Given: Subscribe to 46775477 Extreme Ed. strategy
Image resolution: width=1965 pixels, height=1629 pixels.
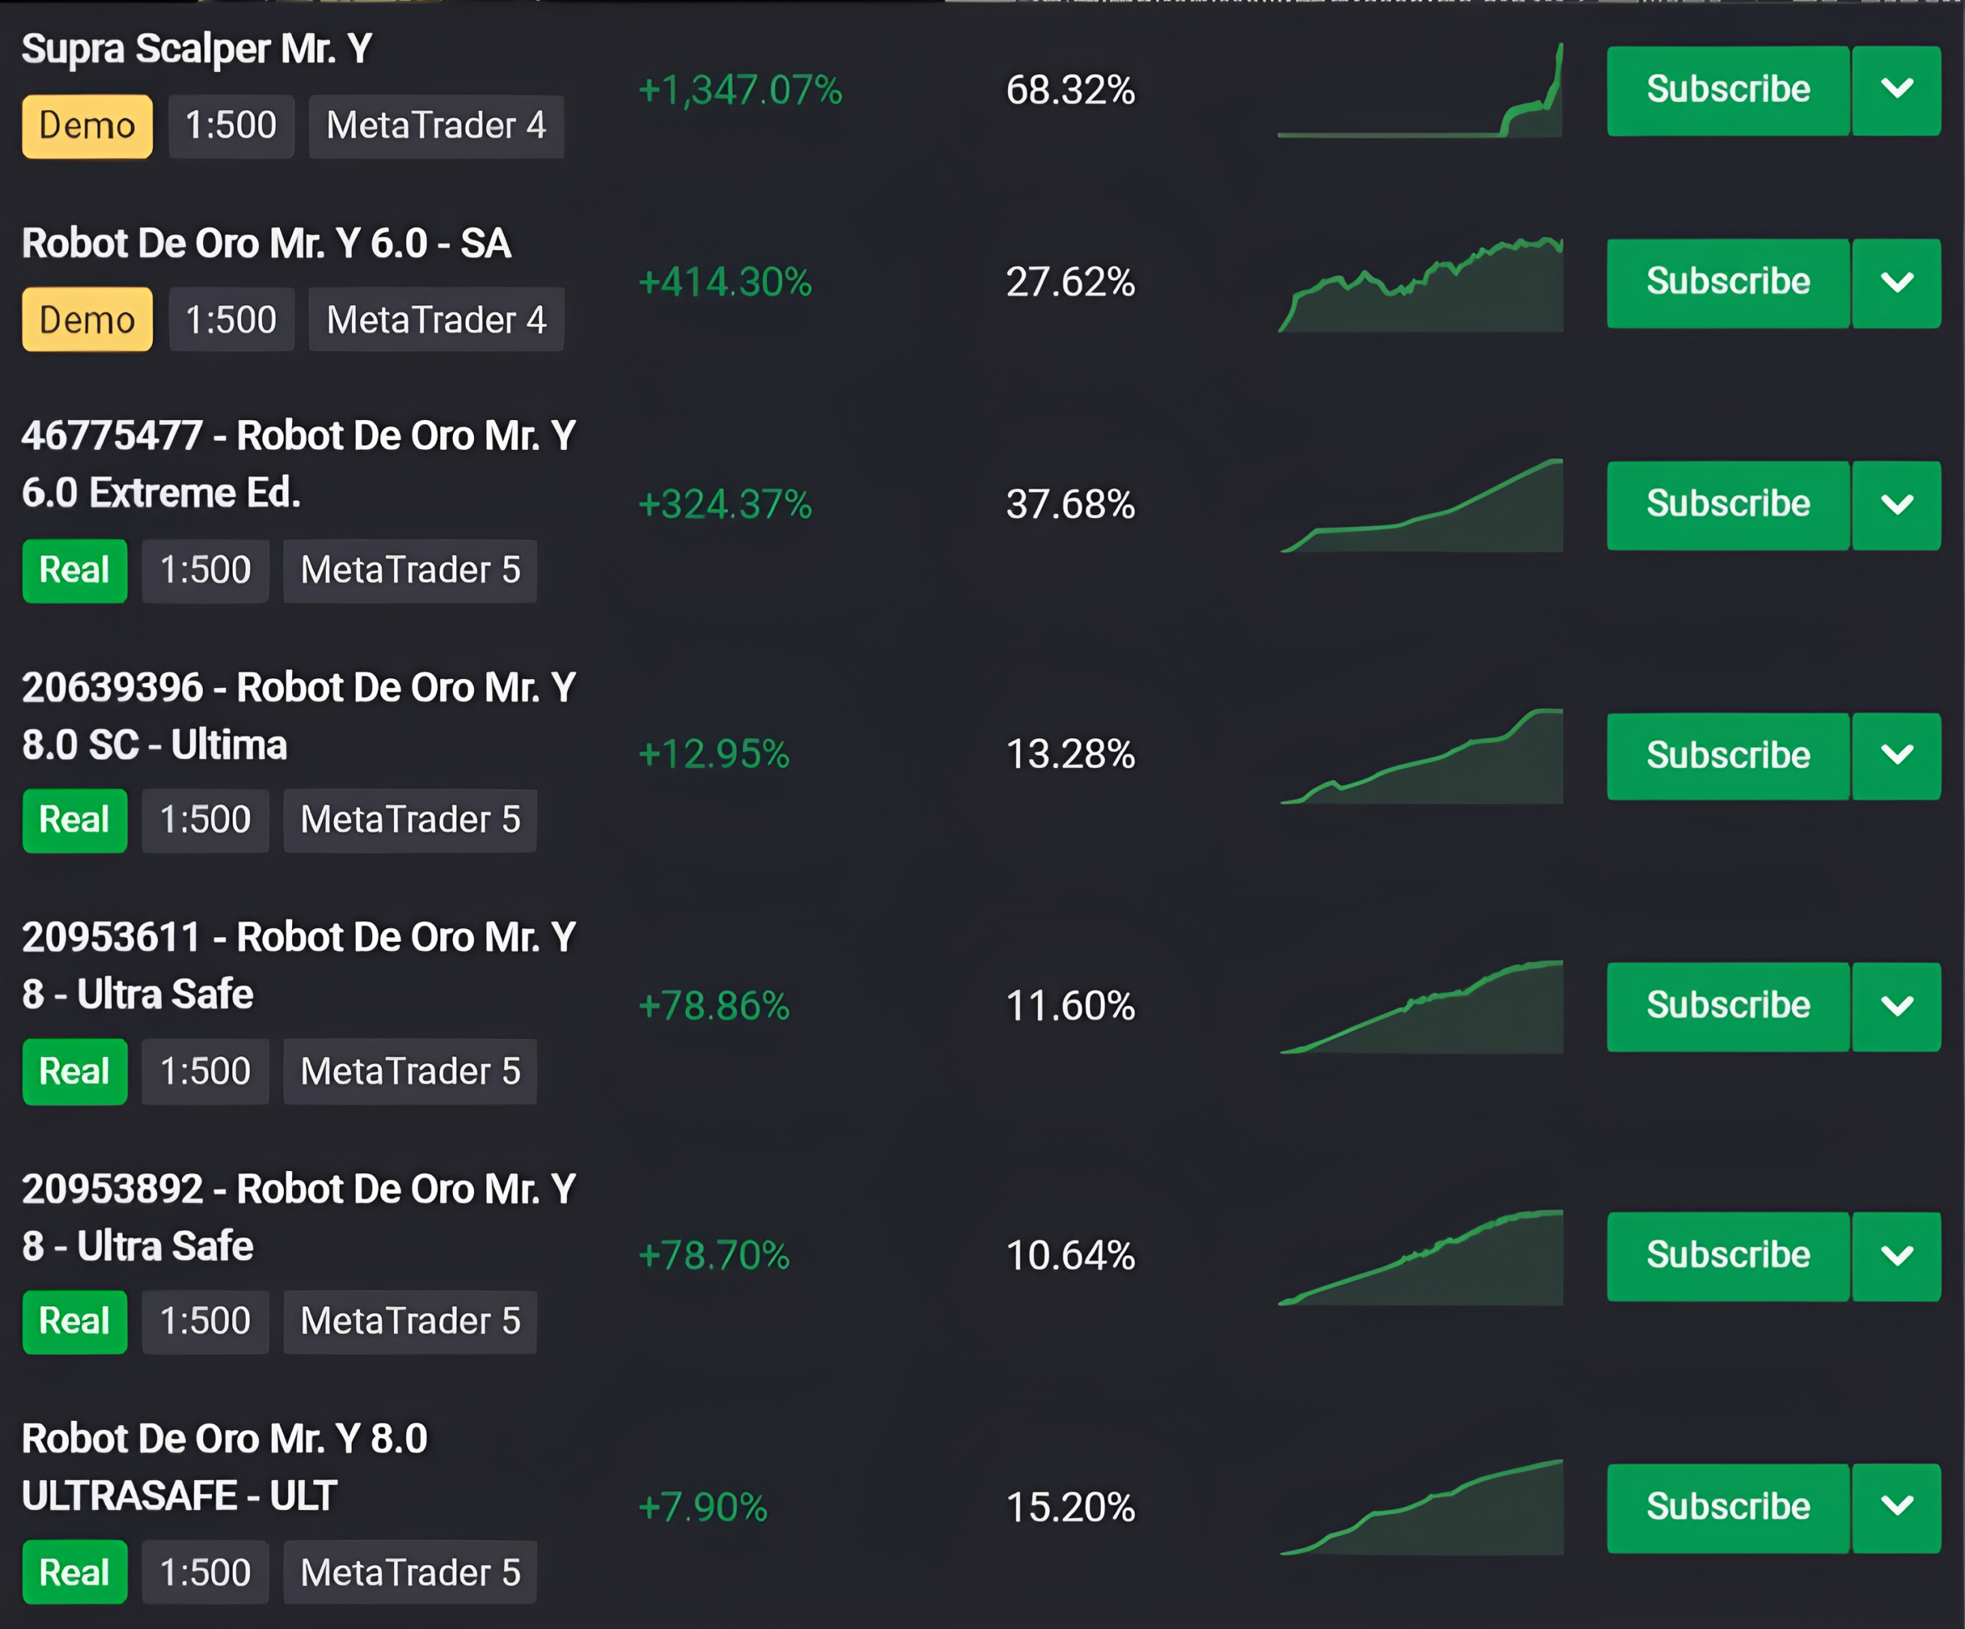Looking at the screenshot, I should click(1728, 505).
